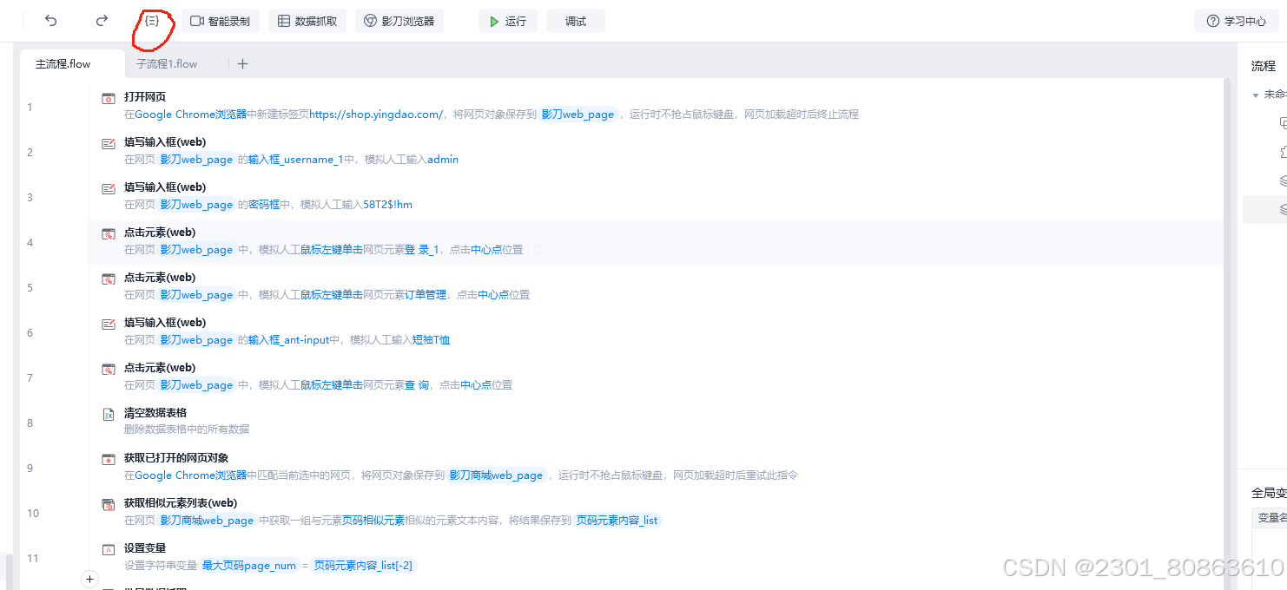The width and height of the screenshot is (1287, 590).
Task: Click the 调试 debug button
Action: pos(576,21)
